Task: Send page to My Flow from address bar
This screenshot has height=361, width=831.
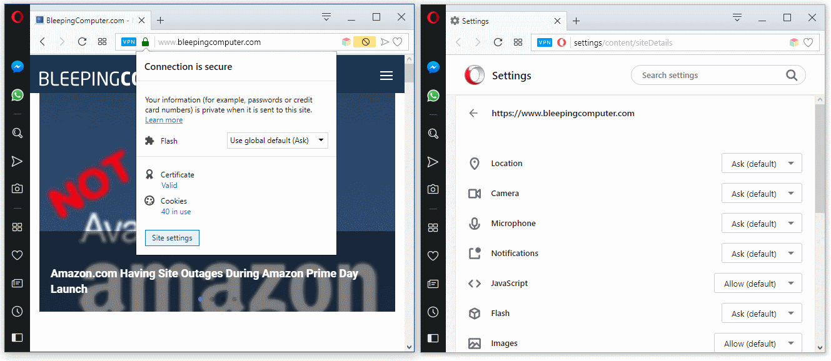Action: coord(385,42)
